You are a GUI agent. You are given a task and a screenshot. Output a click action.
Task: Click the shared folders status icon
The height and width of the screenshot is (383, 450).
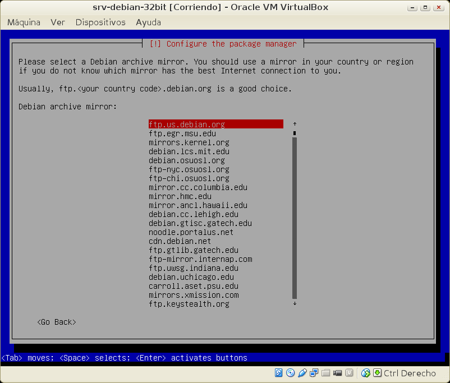pyautogui.click(x=326, y=373)
